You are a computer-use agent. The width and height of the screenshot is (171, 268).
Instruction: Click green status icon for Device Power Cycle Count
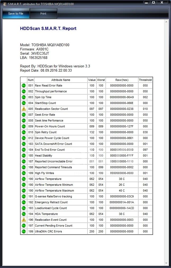(x=24, y=138)
